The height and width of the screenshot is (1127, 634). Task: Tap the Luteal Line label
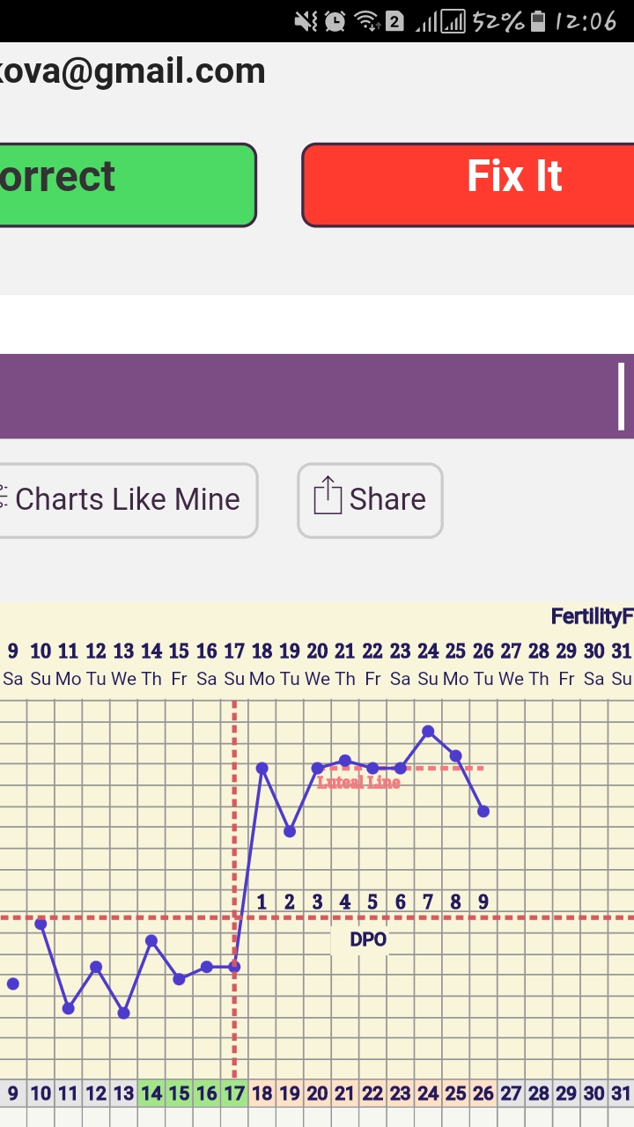pos(358,782)
